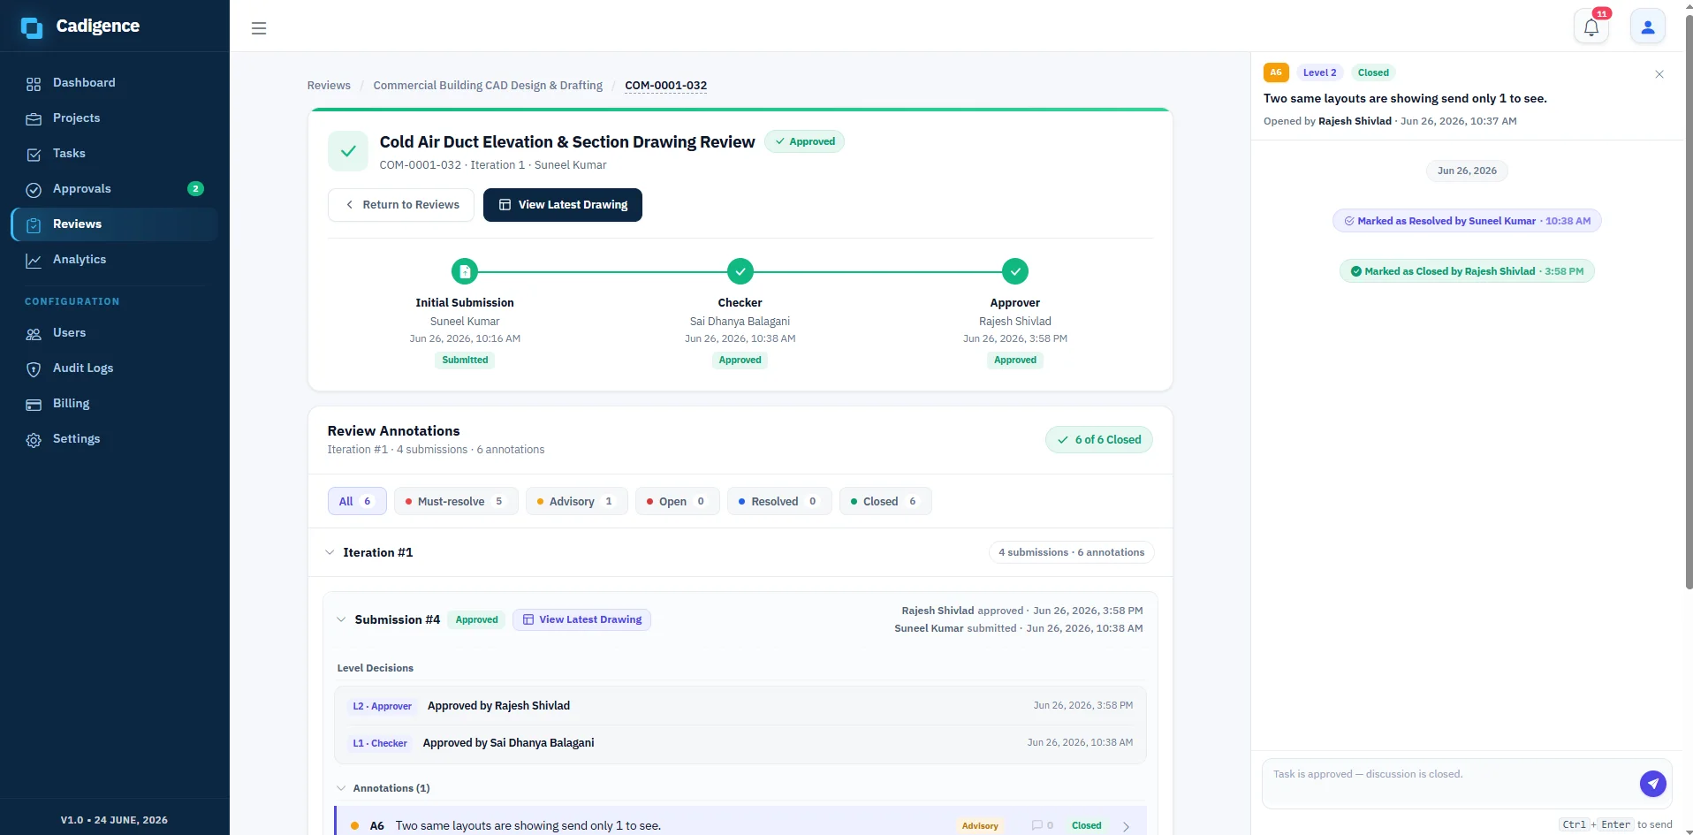1693x835 pixels.
Task: Close the A6 annotation panel
Action: pos(1659,74)
